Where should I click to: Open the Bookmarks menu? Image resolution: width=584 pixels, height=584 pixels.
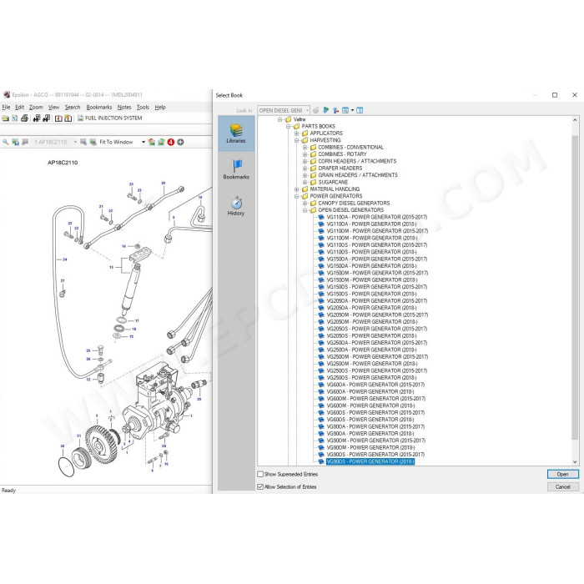(99, 108)
